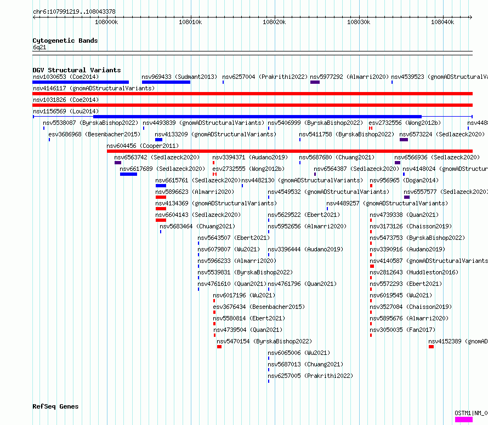Open variant nsv5643507 (Ebert2021)

point(234,238)
